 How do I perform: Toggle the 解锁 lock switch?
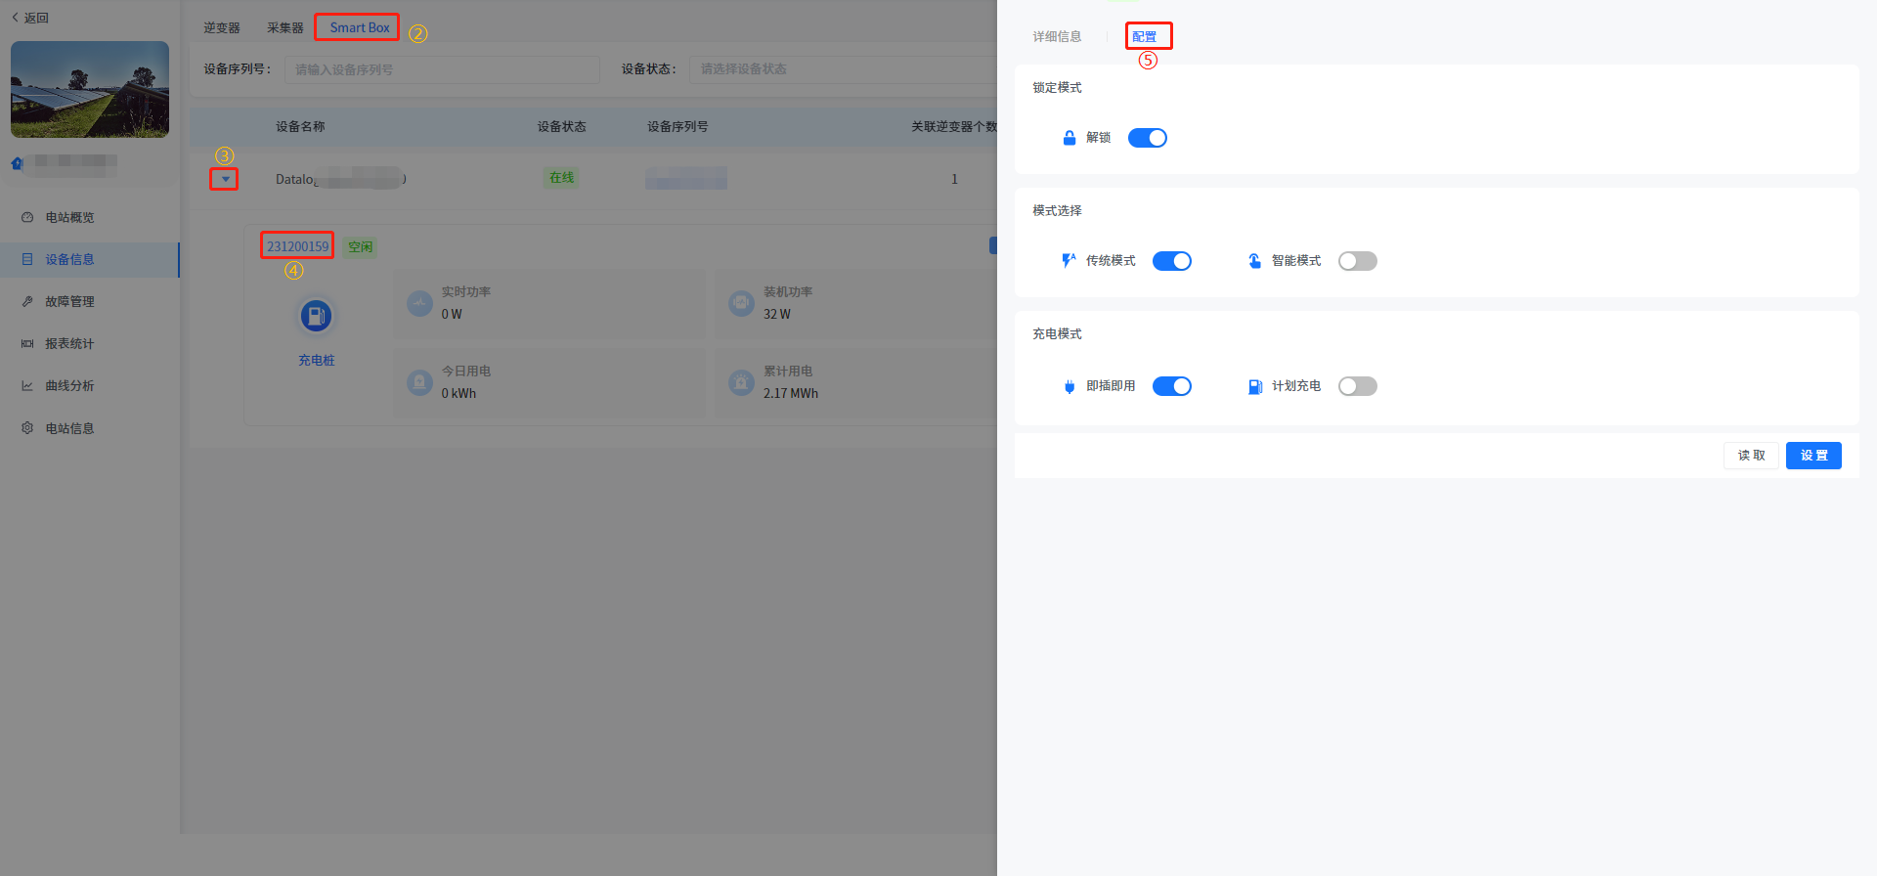click(1148, 138)
